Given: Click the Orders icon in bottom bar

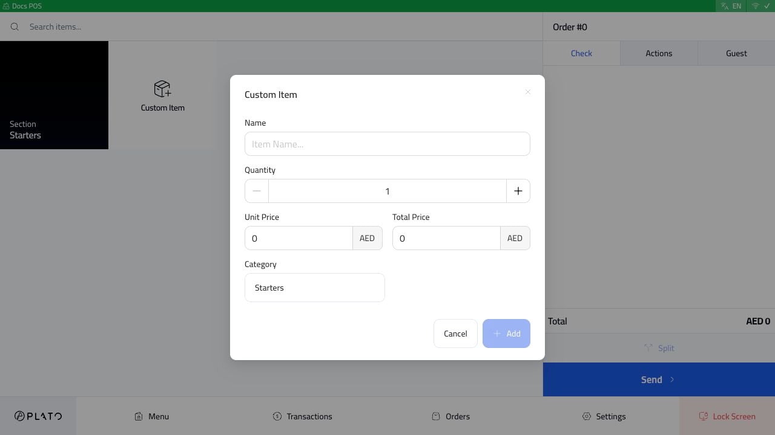Looking at the screenshot, I should pos(436,416).
